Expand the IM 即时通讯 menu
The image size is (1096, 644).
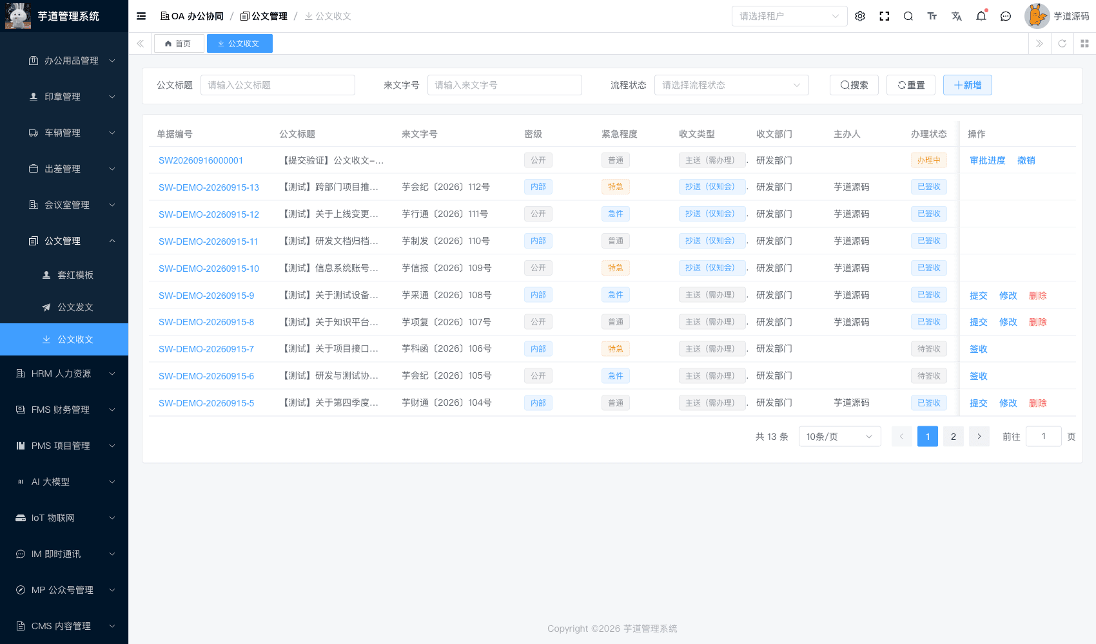(64, 554)
